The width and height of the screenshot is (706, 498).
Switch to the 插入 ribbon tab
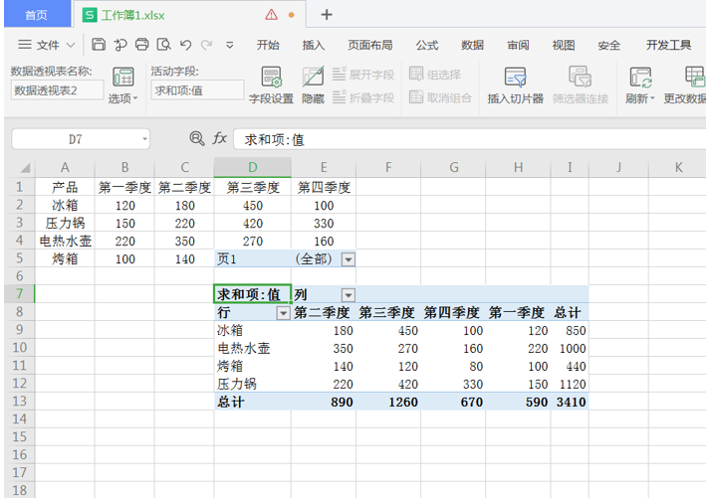314,45
